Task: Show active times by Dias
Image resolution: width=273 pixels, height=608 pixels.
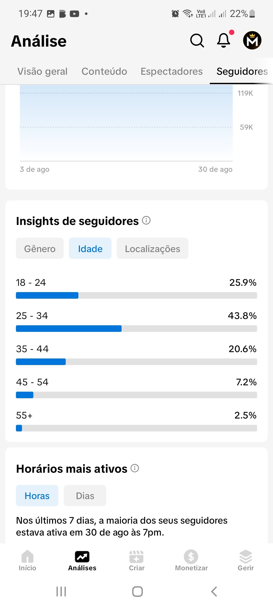Action: [x=85, y=496]
